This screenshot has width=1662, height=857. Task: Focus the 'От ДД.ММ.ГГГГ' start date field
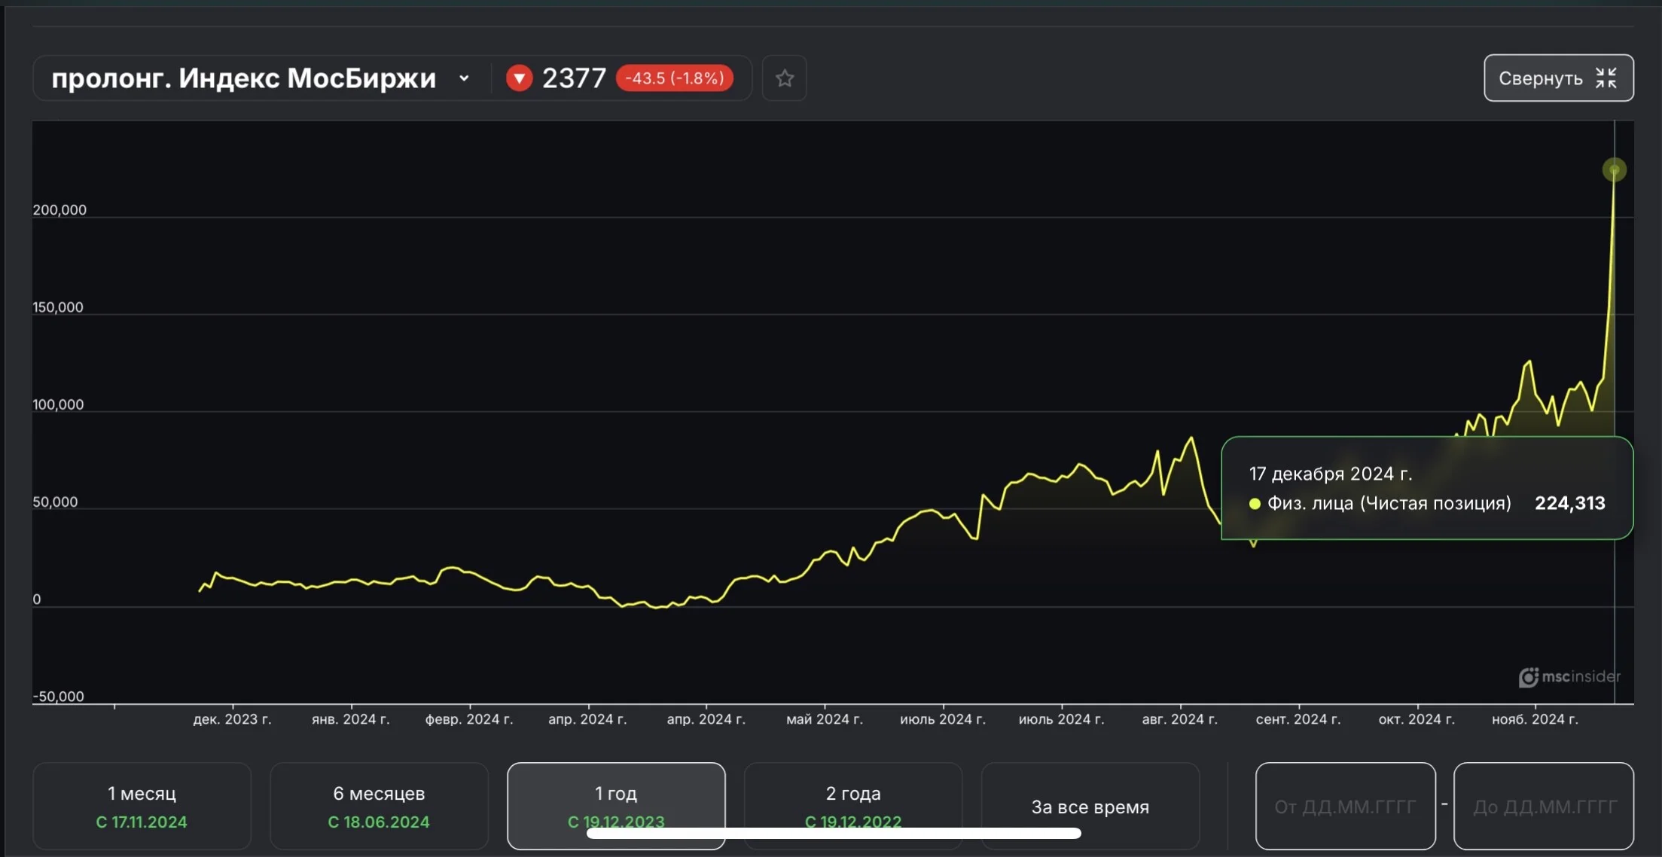(1346, 807)
